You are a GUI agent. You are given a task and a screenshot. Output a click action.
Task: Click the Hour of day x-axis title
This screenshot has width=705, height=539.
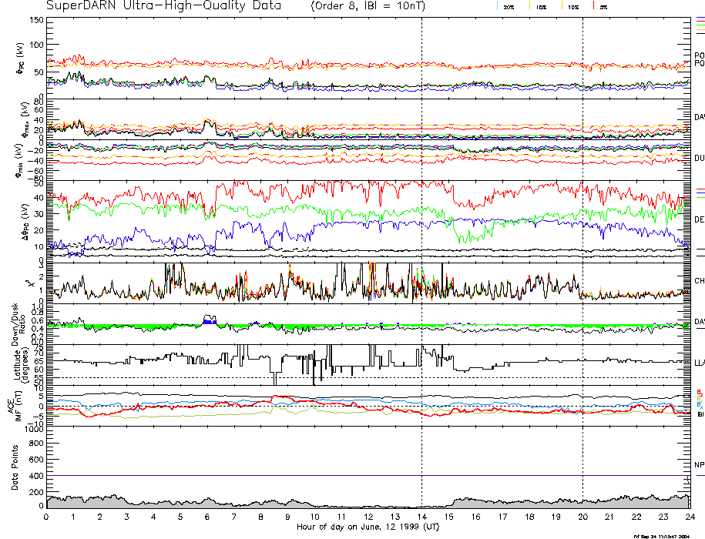pyautogui.click(x=368, y=527)
